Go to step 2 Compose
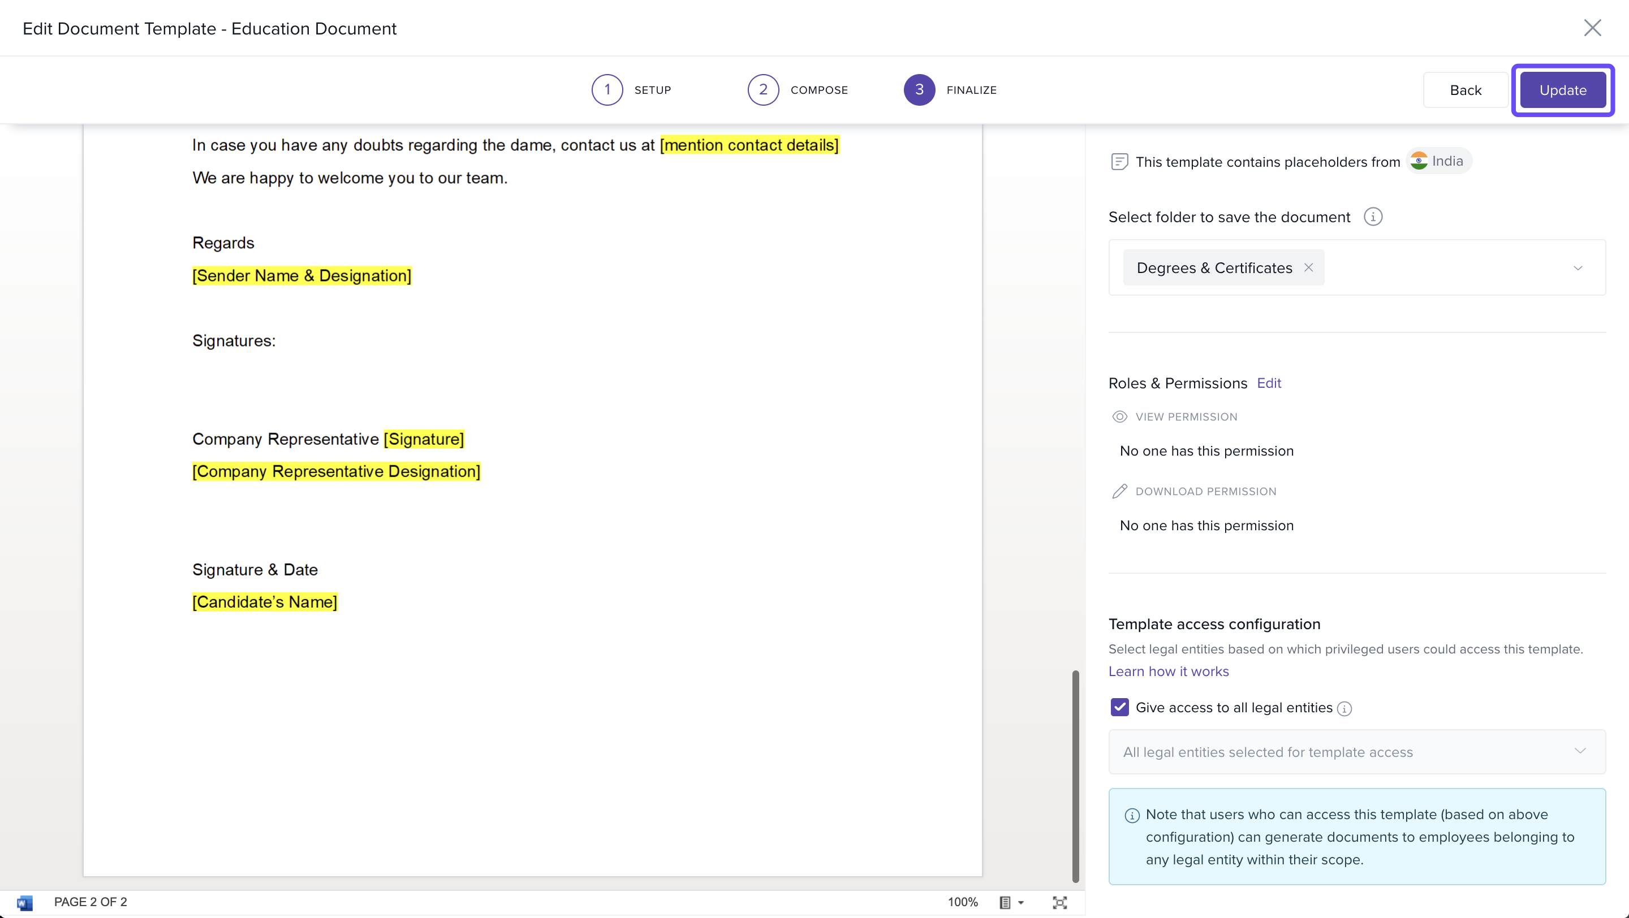The image size is (1629, 918). tap(763, 90)
